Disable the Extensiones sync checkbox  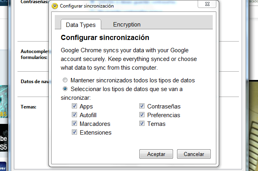pos(74,132)
